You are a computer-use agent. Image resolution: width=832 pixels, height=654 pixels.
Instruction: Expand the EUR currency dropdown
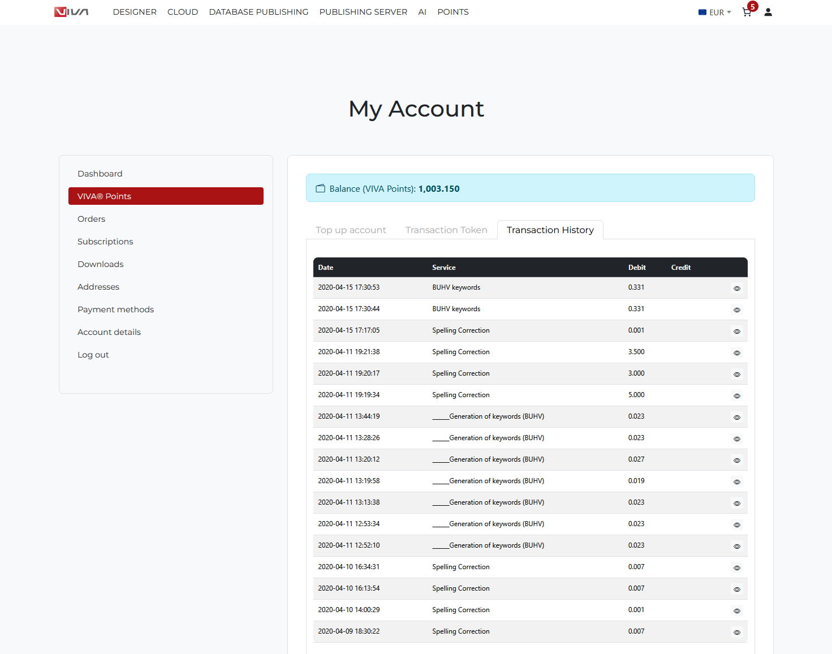click(715, 12)
